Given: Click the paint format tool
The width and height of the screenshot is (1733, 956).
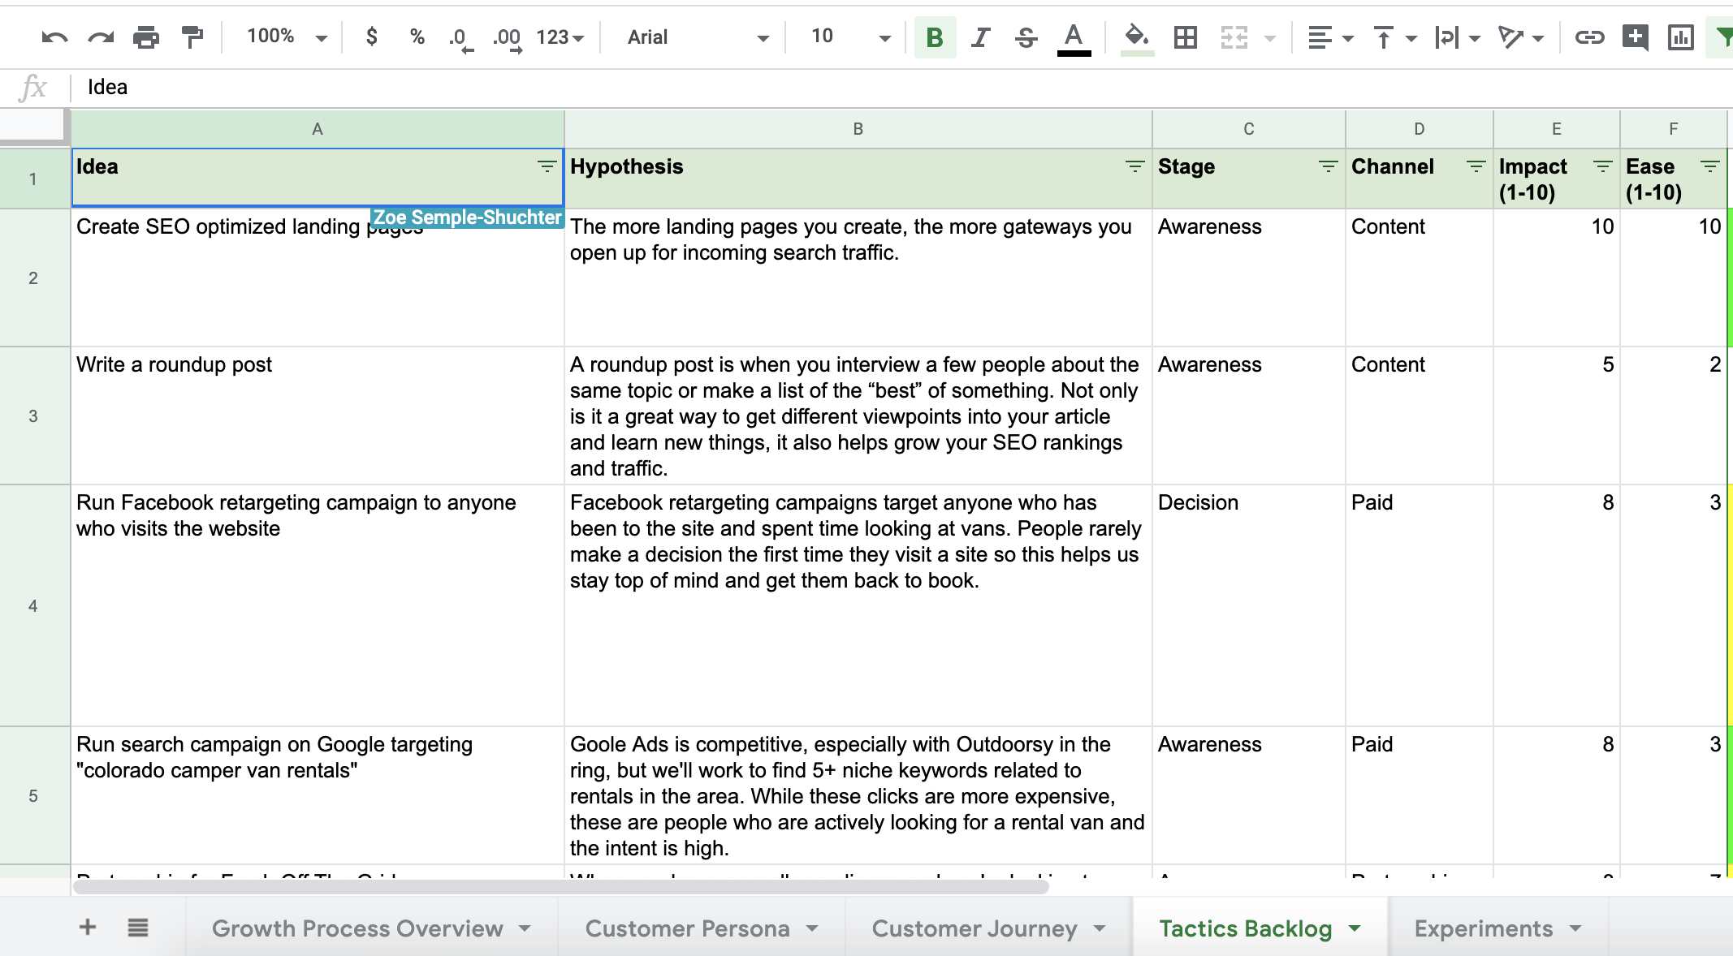Looking at the screenshot, I should point(192,37).
